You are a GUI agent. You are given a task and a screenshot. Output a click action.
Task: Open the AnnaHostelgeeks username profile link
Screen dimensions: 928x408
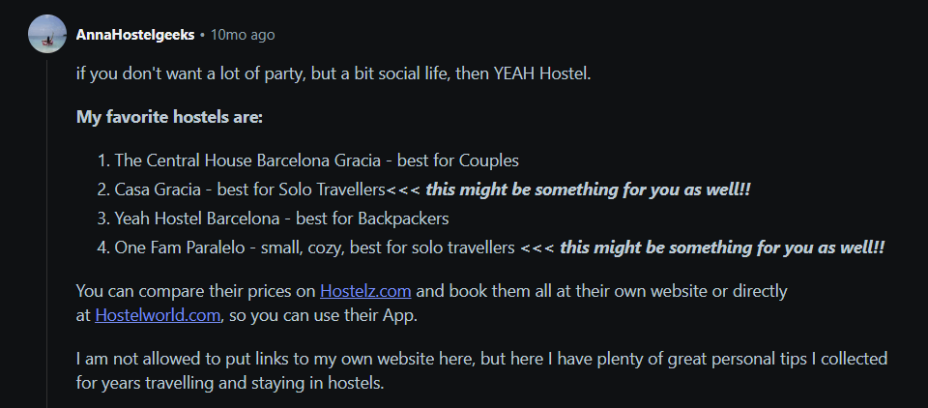(x=134, y=35)
